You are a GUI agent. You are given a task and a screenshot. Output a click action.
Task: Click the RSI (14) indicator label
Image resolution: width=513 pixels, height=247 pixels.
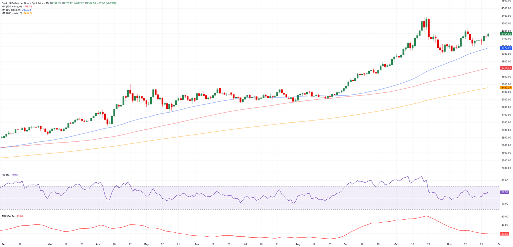(x=6, y=175)
